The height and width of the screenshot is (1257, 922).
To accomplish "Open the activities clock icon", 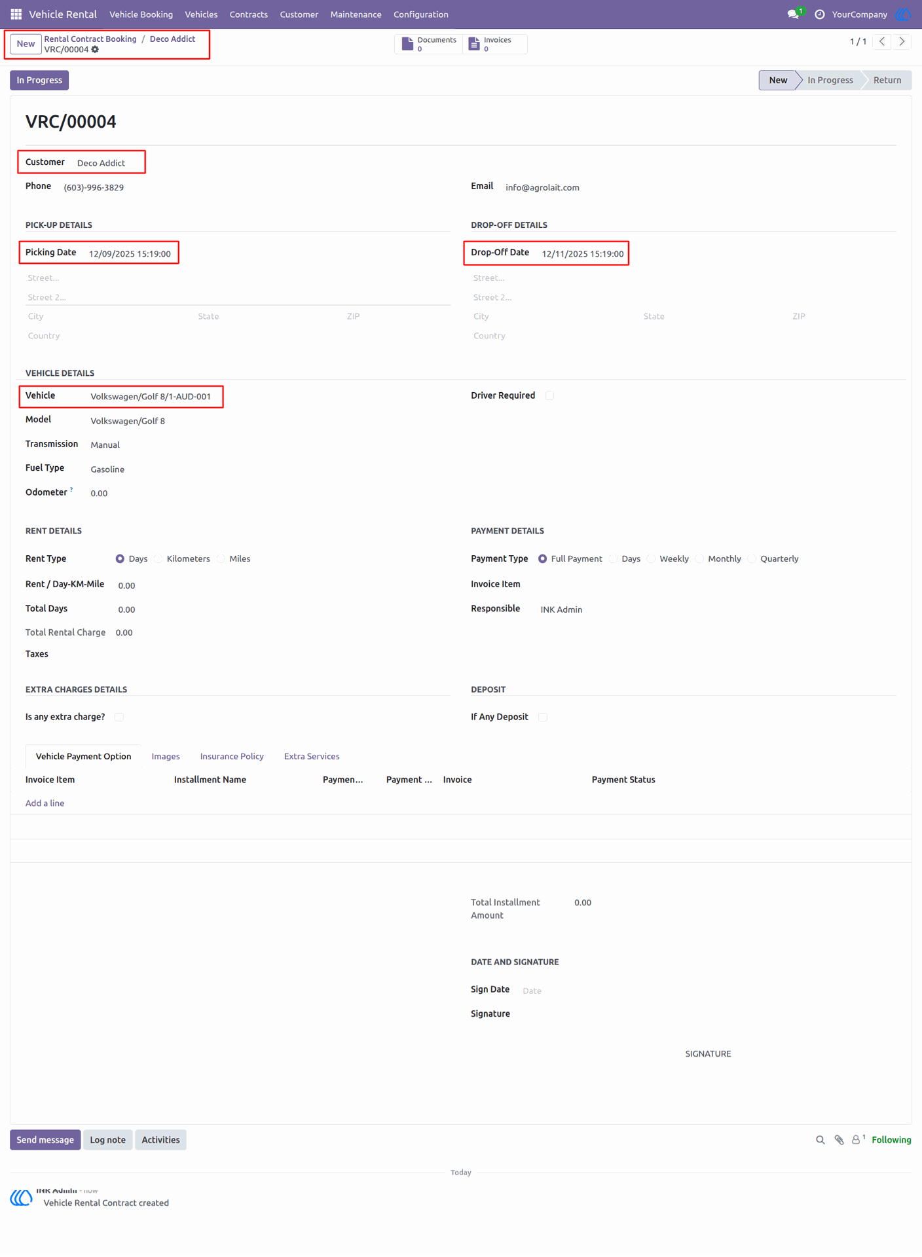I will 819,14.
